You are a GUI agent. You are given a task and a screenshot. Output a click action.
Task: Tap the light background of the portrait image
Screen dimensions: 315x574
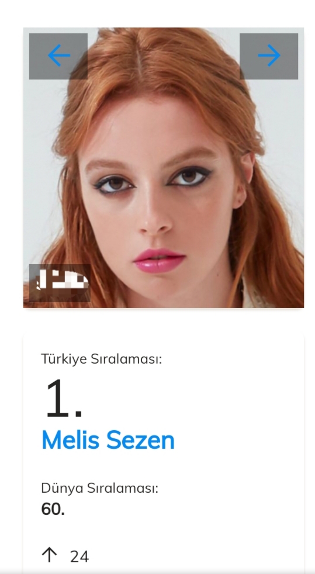coord(282,128)
